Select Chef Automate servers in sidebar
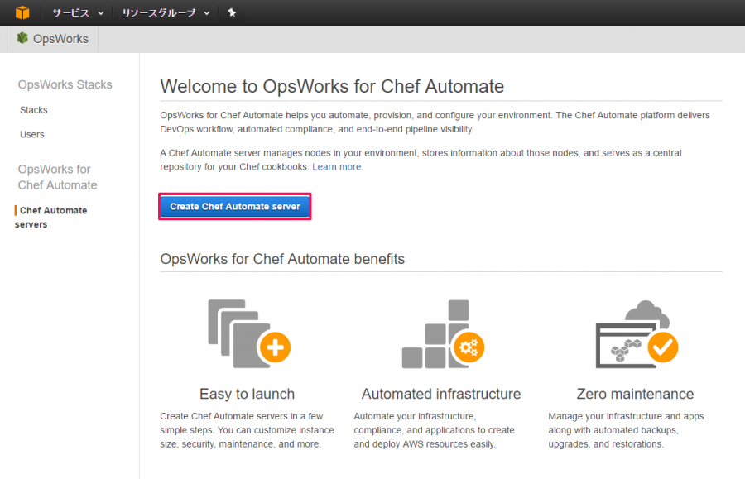 [51, 217]
